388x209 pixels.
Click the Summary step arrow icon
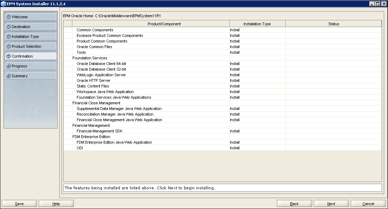pos(9,76)
